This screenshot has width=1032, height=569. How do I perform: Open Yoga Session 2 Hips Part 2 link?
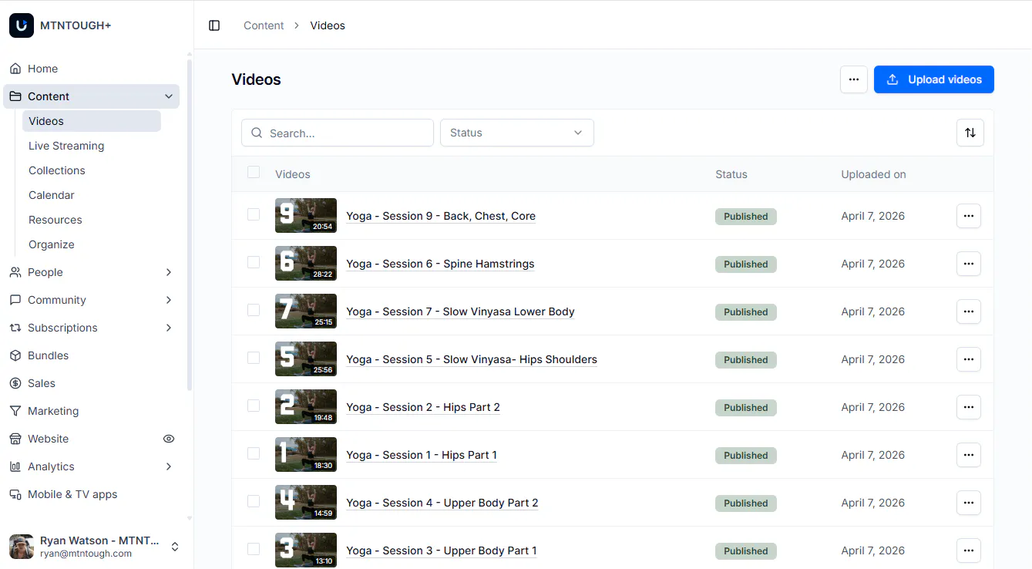pos(423,407)
